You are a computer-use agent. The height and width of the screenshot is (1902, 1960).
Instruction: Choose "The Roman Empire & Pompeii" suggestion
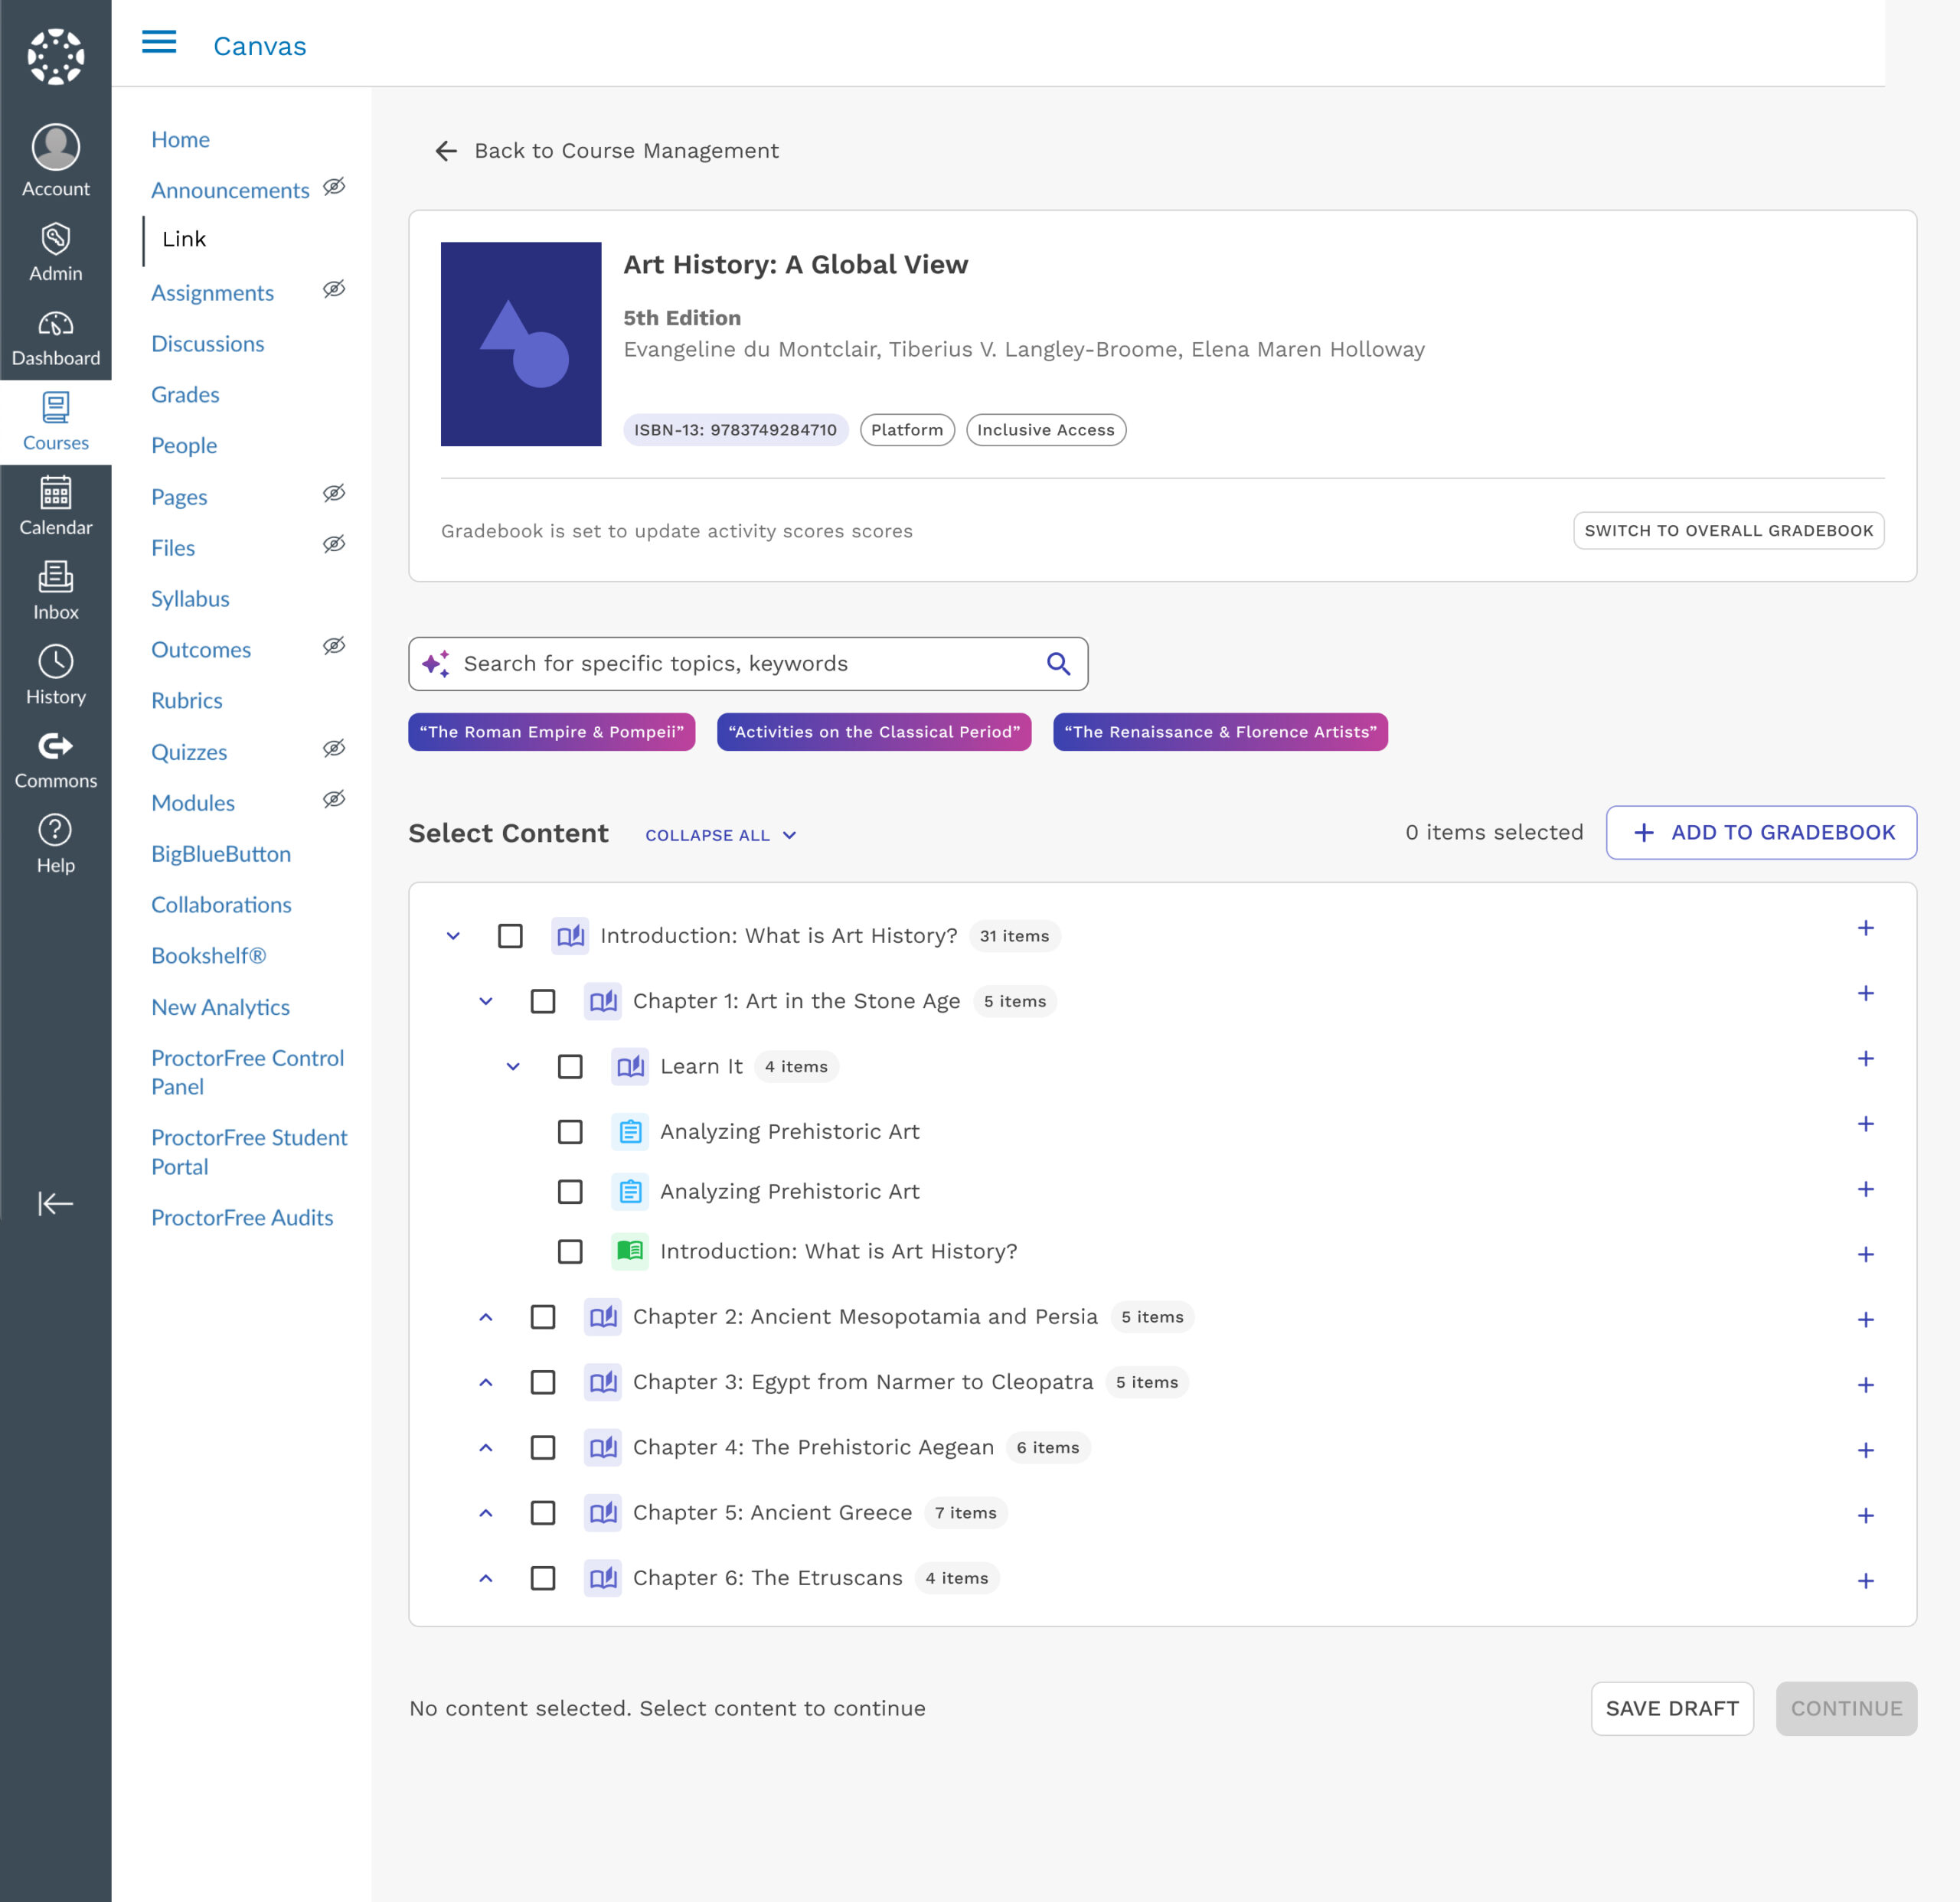click(551, 732)
